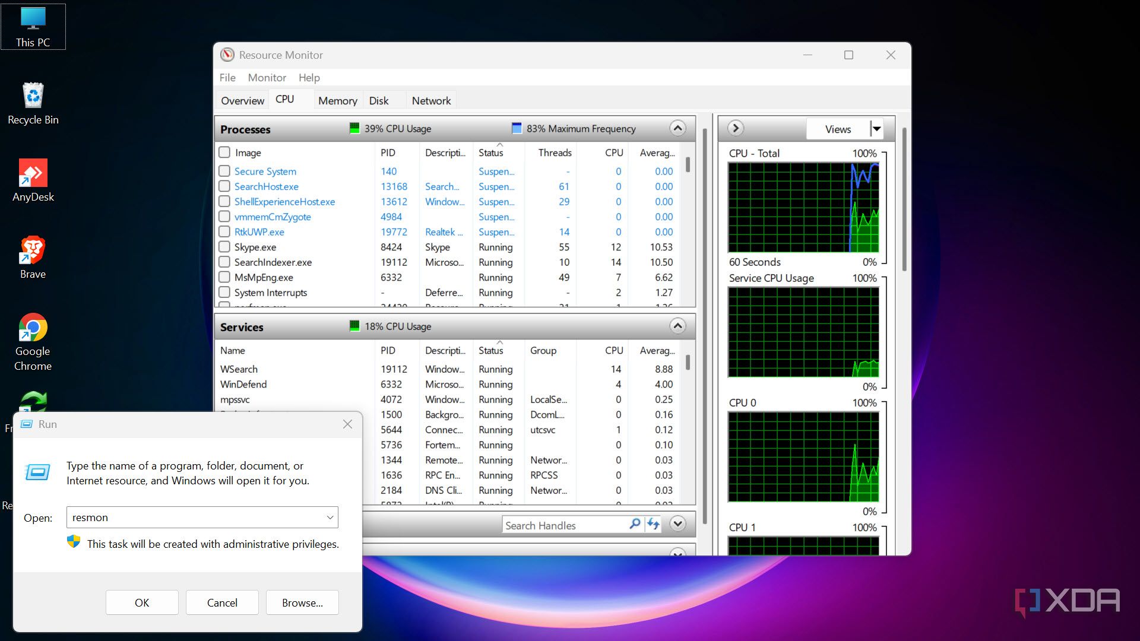Hide graphs pane with arrow button
This screenshot has width=1140, height=641.
pos(736,128)
